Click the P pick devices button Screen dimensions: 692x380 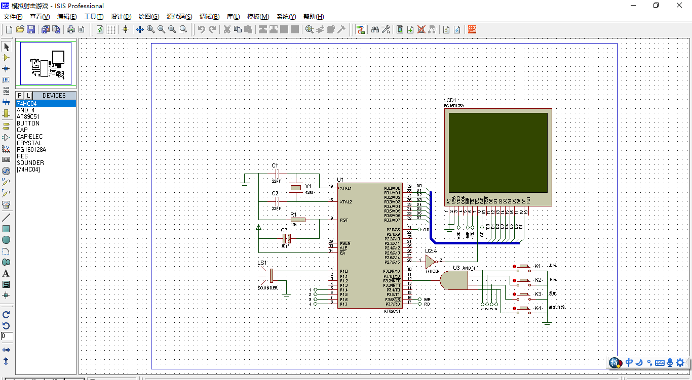(x=20, y=95)
